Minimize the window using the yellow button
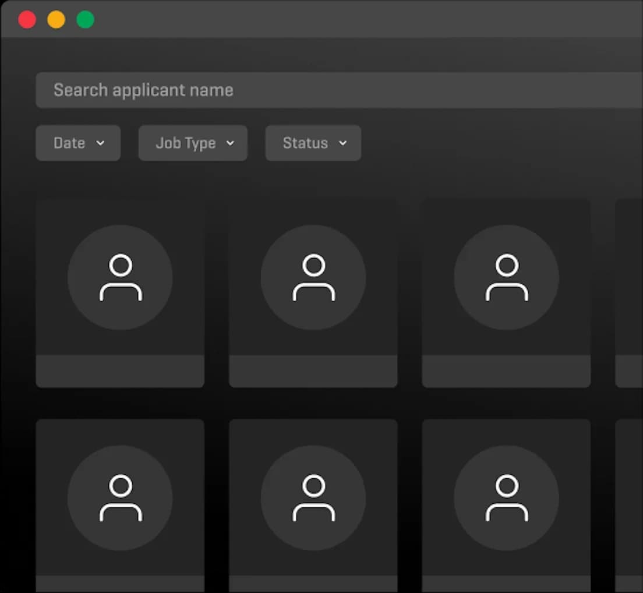643x593 pixels. click(56, 20)
